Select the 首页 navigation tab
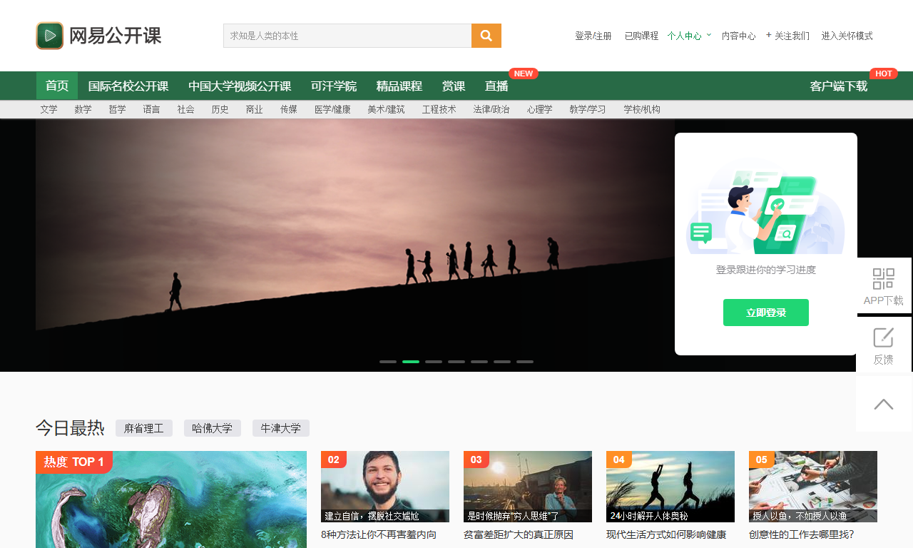Image resolution: width=913 pixels, height=548 pixels. pos(57,86)
